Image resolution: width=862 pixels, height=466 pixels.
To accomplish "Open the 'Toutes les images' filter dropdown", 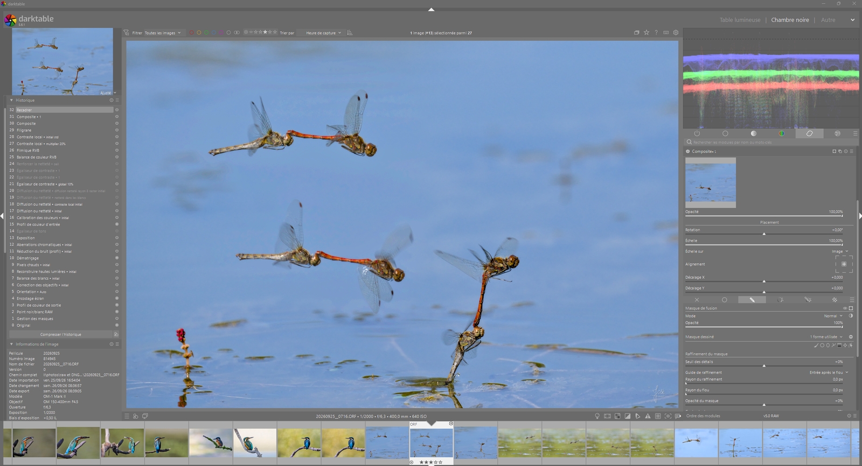I will [x=163, y=33].
